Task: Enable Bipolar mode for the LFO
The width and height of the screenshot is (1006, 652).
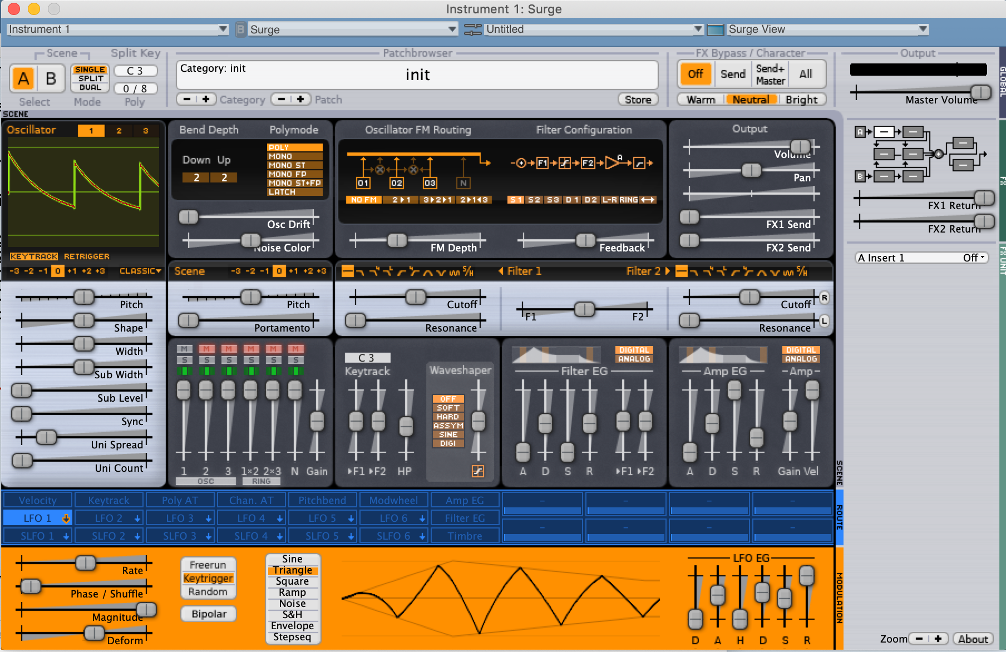Action: click(x=209, y=614)
